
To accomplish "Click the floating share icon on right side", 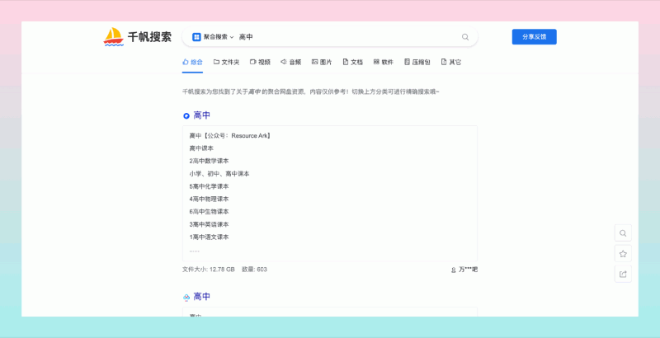I will point(623,274).
